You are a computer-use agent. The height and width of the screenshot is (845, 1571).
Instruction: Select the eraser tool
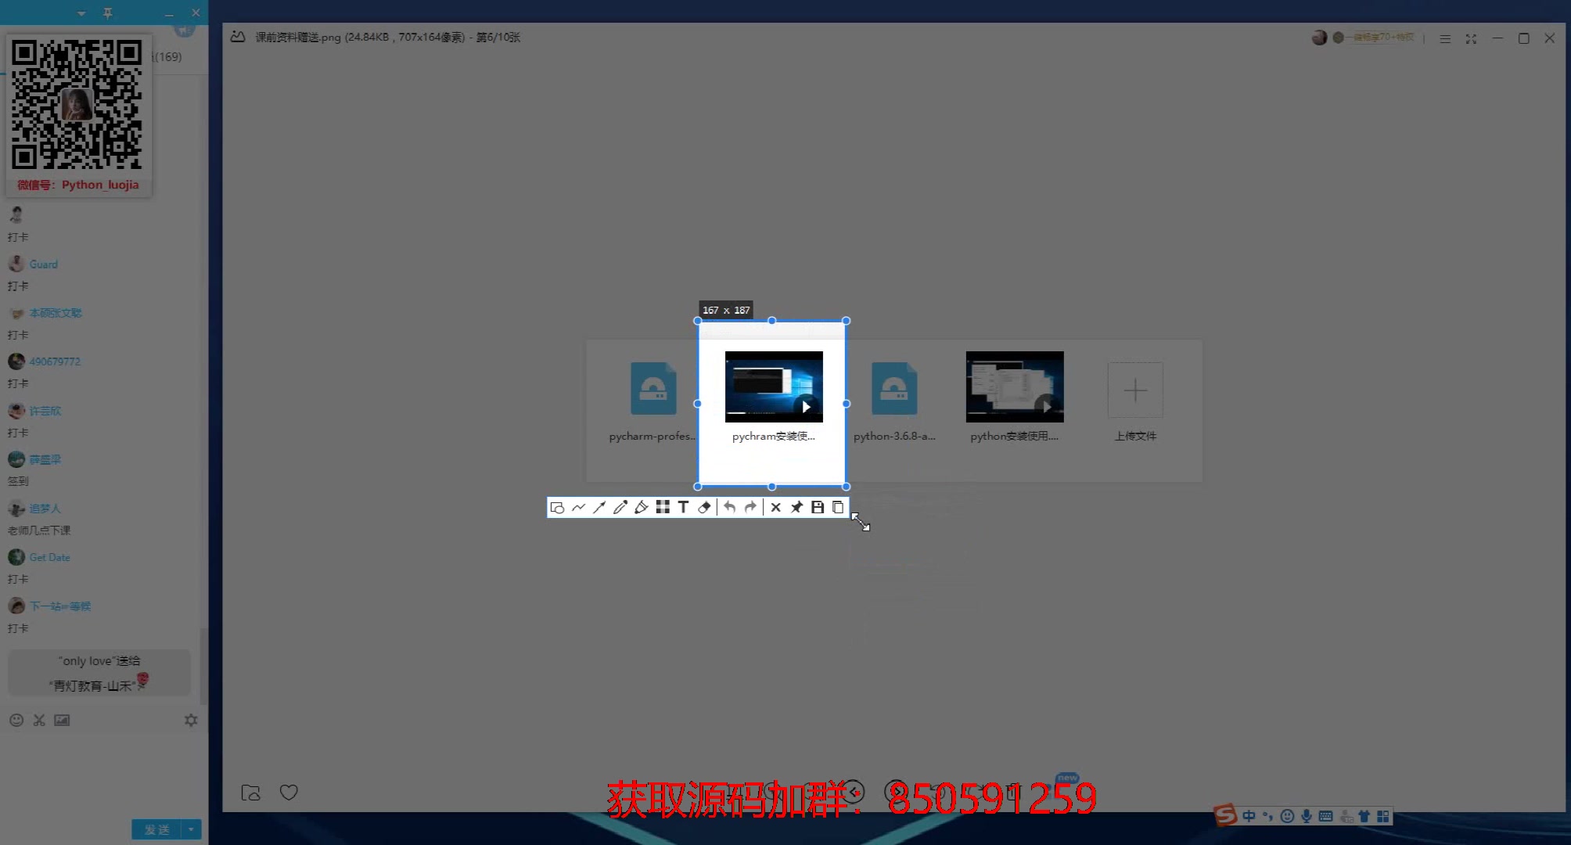[x=704, y=508]
